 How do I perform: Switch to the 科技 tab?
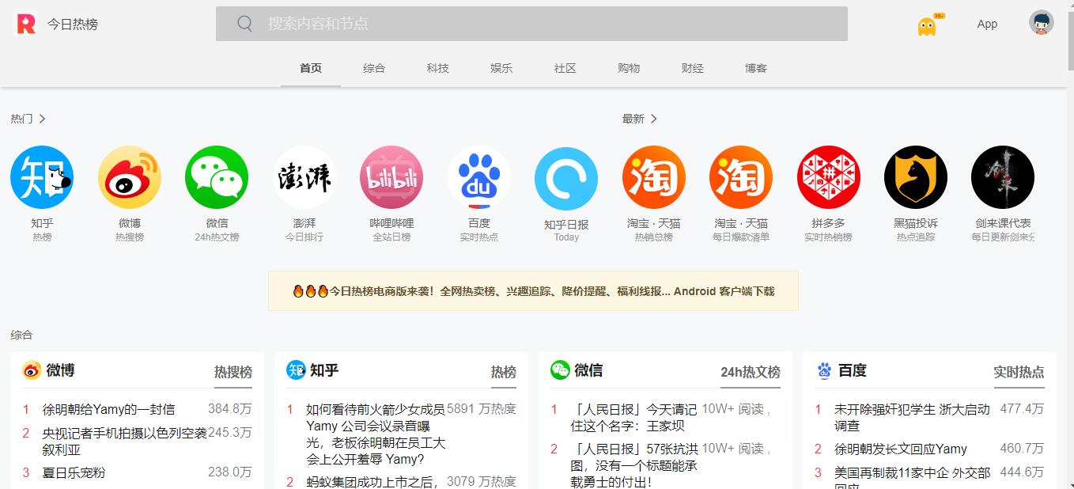[438, 68]
